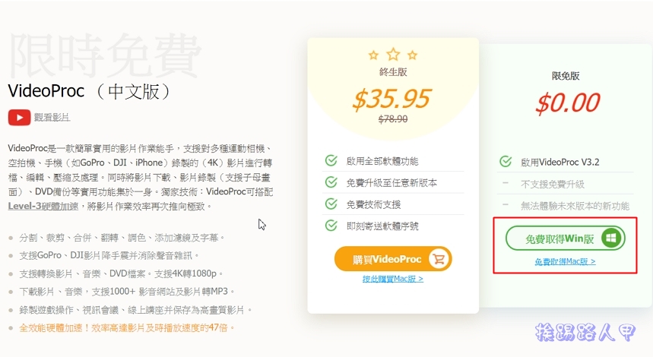
Task: Click the red YouTube play icon
Action: point(19,117)
